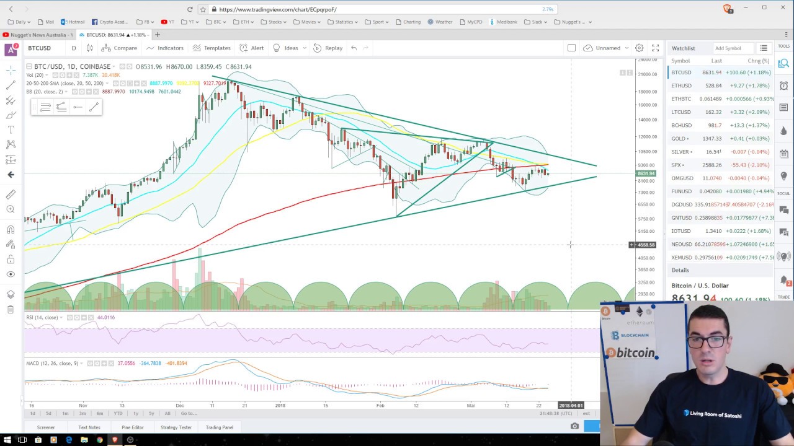Select the zoom in magnifier tool
Viewport: 794px width, 446px height.
point(11,209)
